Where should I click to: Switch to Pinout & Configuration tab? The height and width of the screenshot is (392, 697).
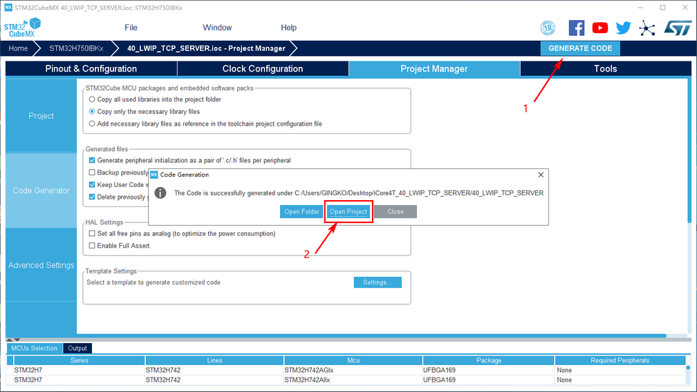pos(91,69)
